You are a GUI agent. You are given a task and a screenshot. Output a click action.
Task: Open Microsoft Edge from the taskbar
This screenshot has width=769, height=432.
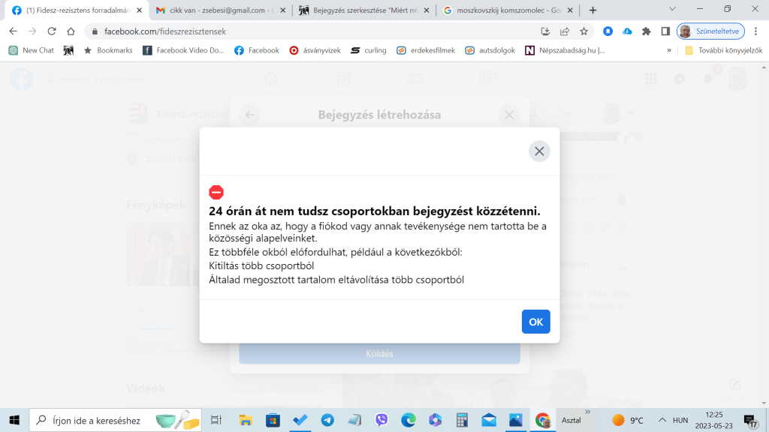(x=409, y=420)
